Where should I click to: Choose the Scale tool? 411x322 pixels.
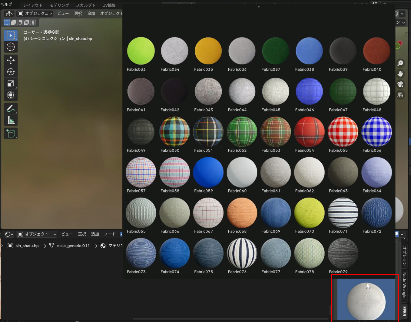11,83
